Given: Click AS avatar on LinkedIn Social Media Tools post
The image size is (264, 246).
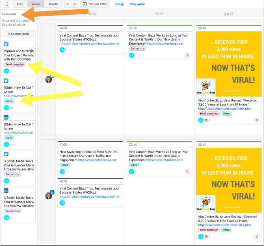Looking at the screenshot, I should click(x=6, y=218).
